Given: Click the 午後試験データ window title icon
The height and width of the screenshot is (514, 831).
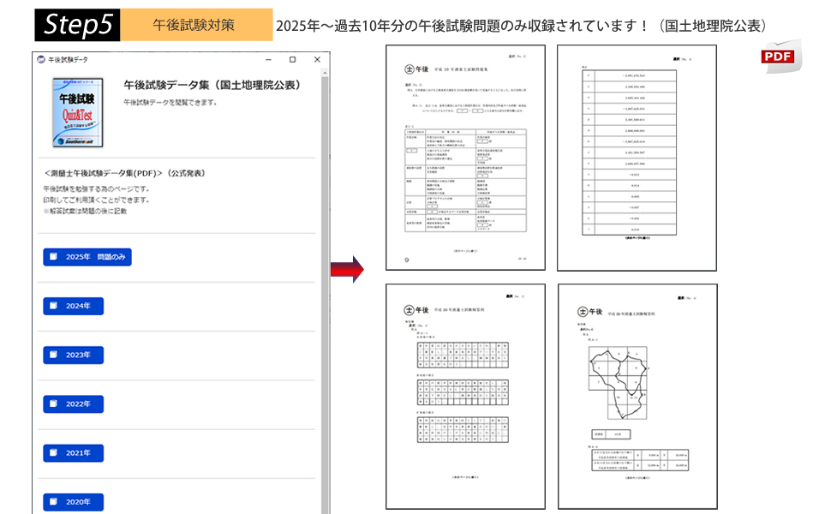Looking at the screenshot, I should (41, 59).
